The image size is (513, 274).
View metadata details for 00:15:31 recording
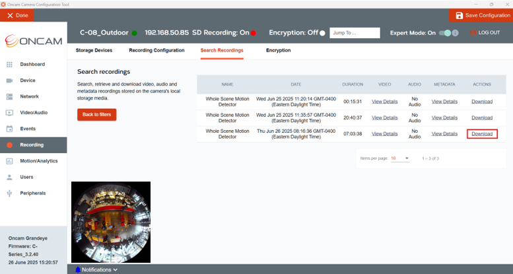click(444, 102)
